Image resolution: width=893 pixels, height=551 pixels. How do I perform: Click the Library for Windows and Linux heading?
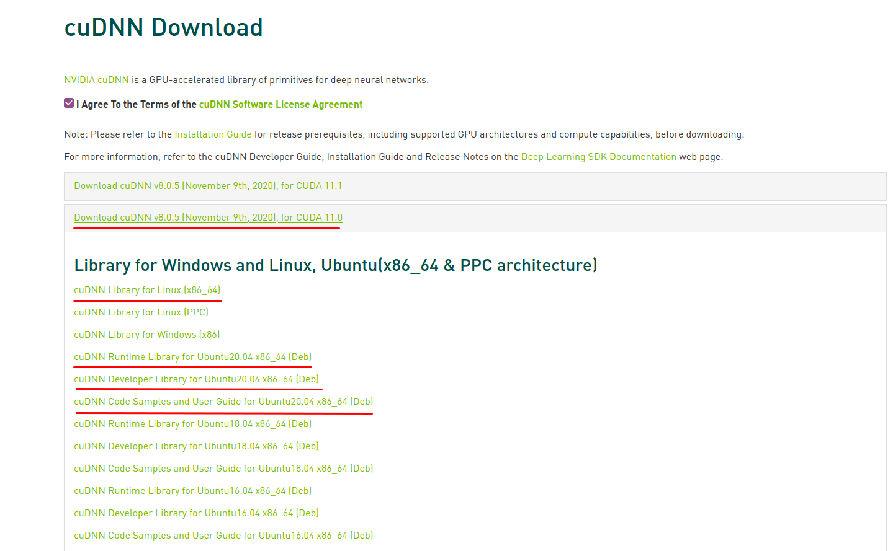pos(335,265)
